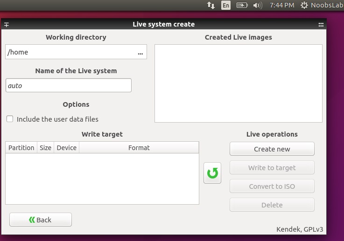Enable Include the user data files
This screenshot has width=344, height=241.
click(x=10, y=119)
